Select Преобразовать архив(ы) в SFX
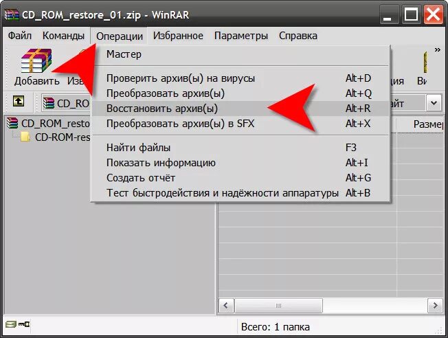Image resolution: width=448 pixels, height=338 pixels. coord(241,124)
